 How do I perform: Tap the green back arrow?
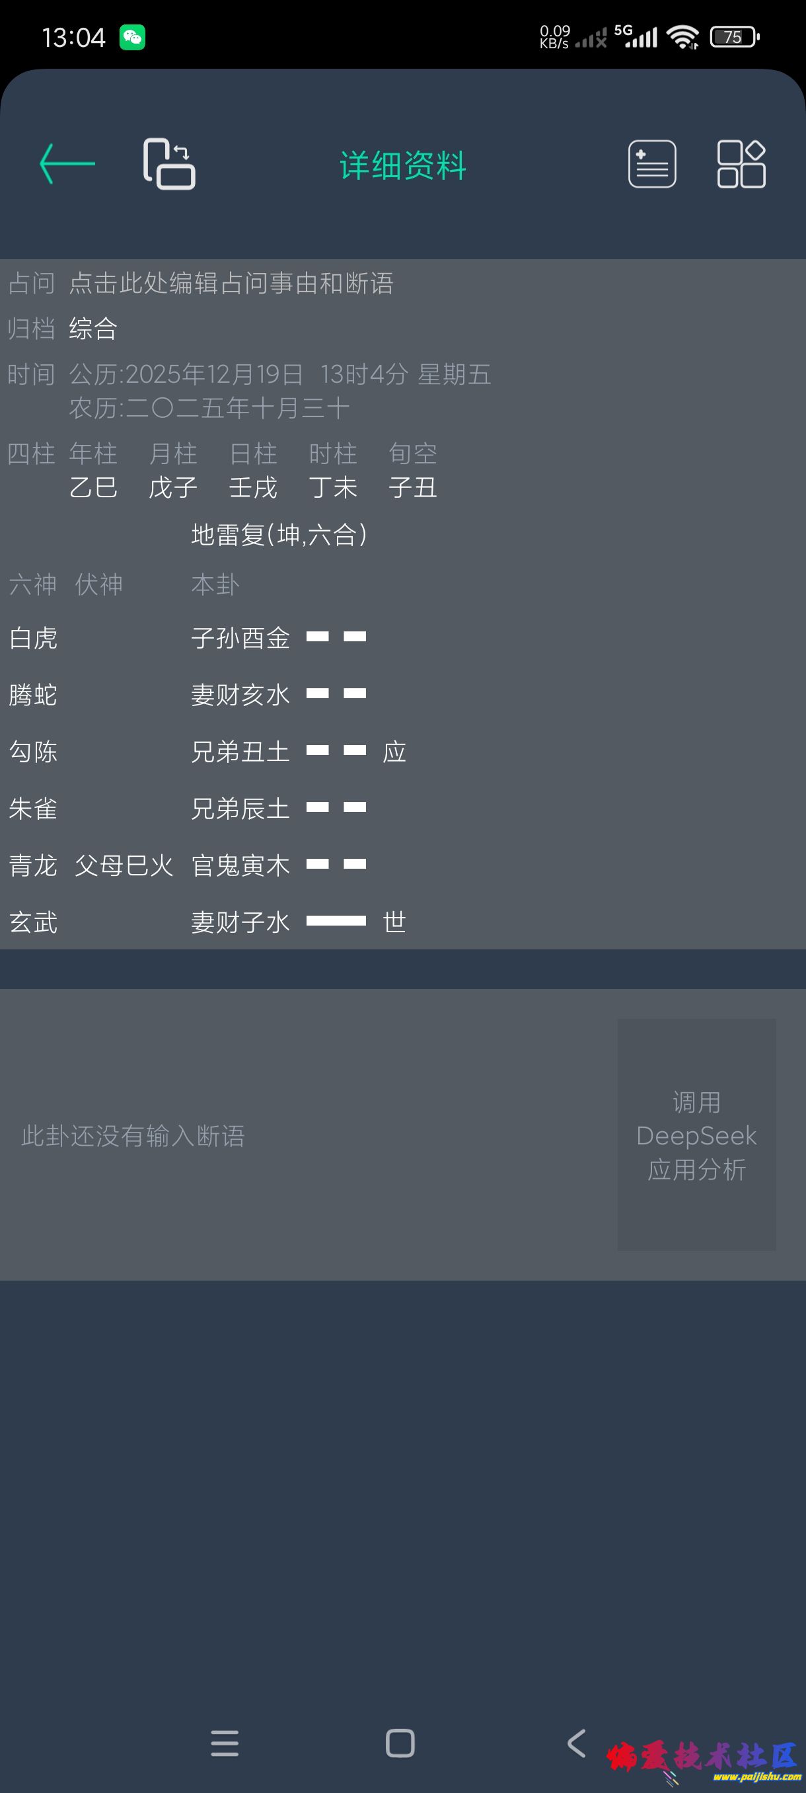(67, 164)
